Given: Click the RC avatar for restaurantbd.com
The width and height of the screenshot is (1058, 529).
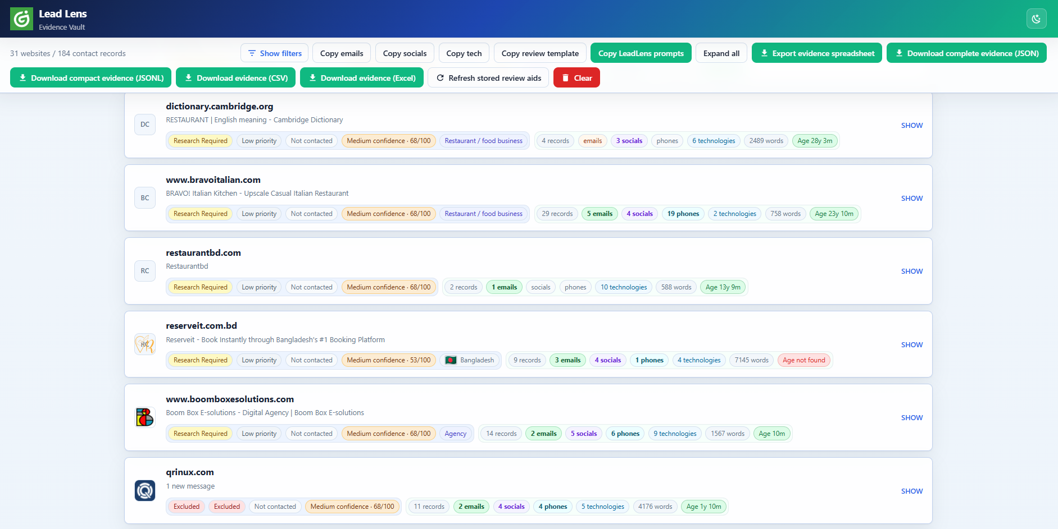Looking at the screenshot, I should [145, 271].
